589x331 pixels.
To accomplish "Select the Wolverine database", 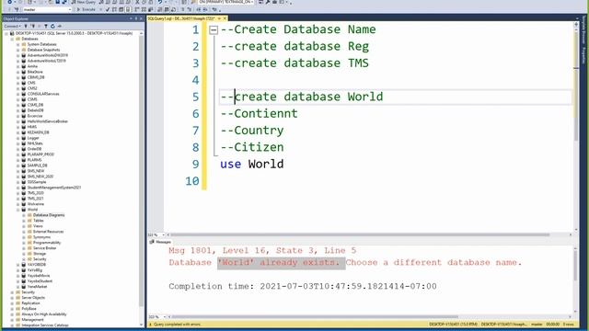I will pos(36,204).
